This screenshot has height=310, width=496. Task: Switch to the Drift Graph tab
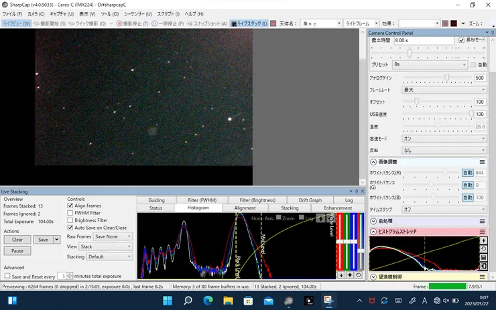[310, 200]
